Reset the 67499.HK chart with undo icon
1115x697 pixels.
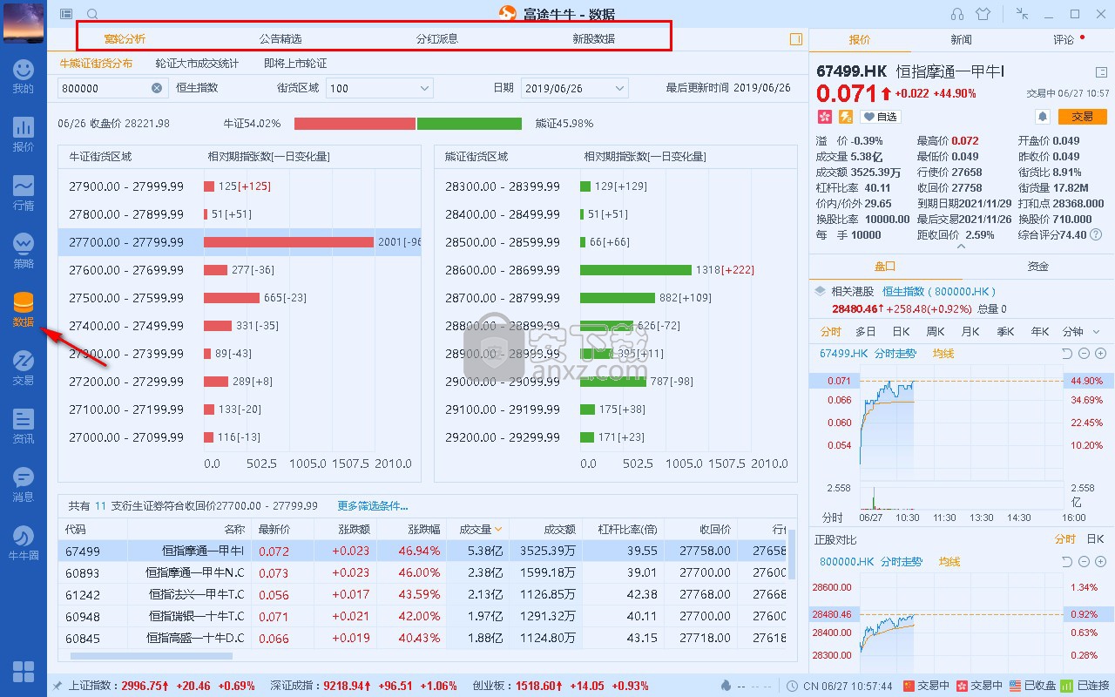(1067, 353)
